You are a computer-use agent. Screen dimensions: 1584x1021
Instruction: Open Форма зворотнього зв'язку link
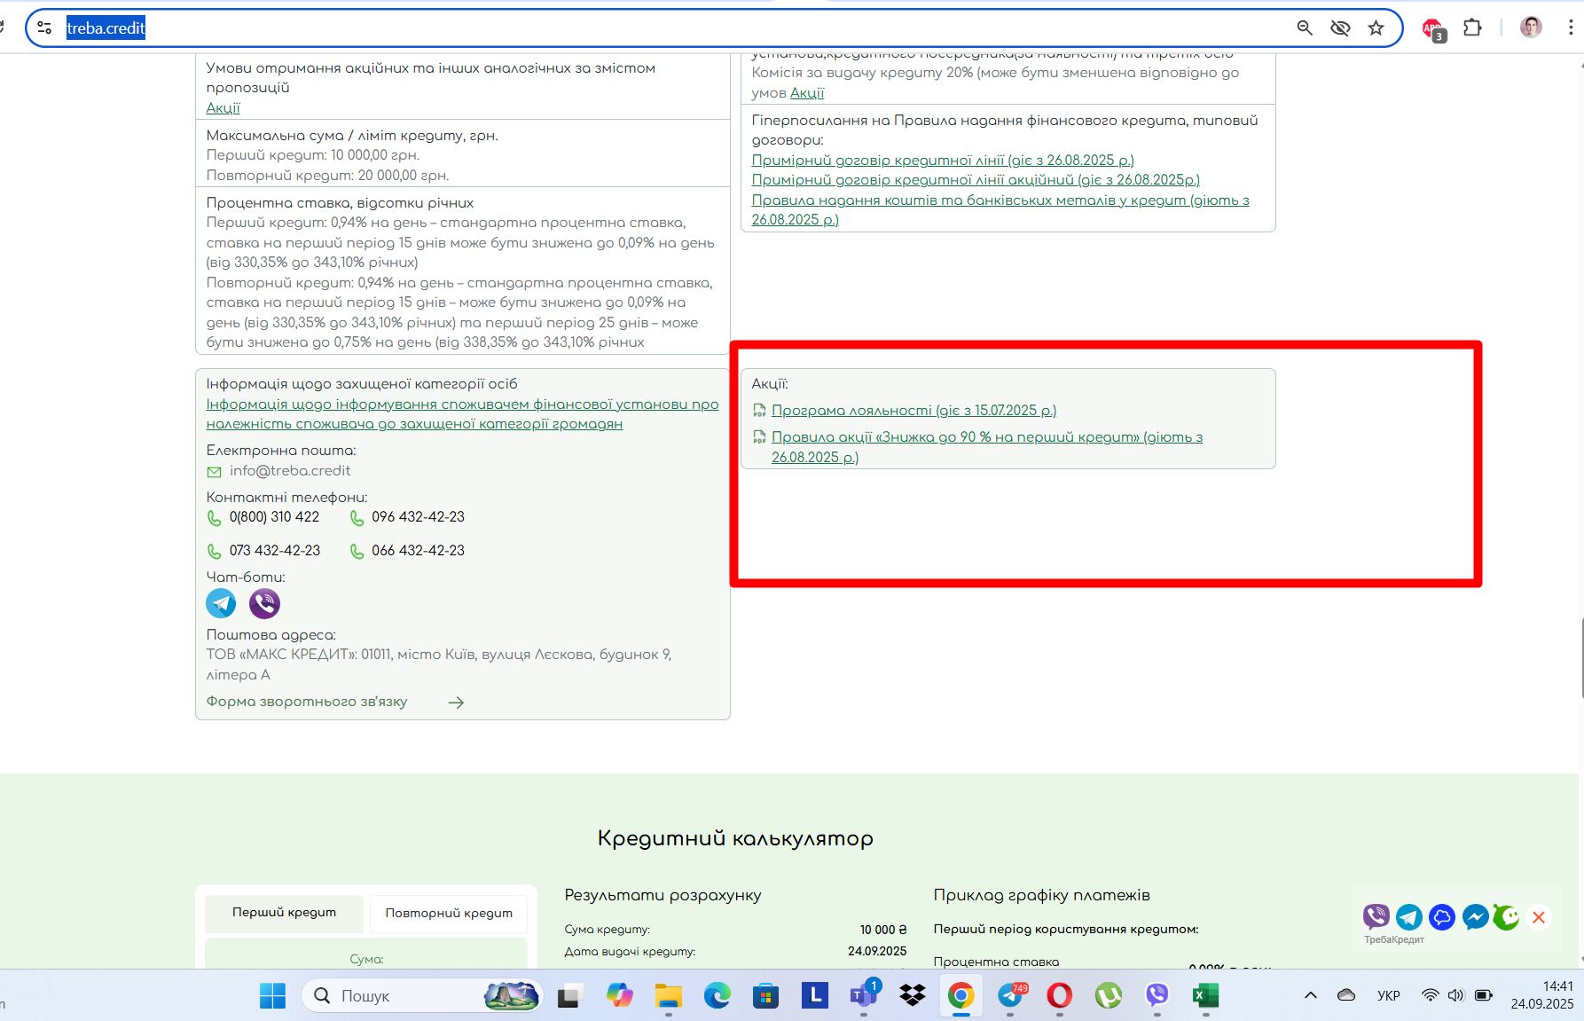[x=307, y=701]
